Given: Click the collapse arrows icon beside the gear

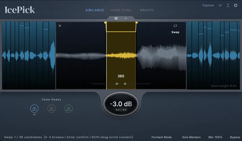Looking at the screenshot, I should (228, 5).
